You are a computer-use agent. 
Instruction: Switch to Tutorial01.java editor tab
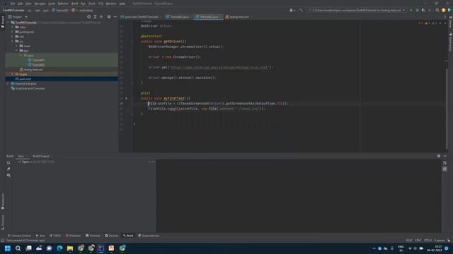click(x=178, y=17)
